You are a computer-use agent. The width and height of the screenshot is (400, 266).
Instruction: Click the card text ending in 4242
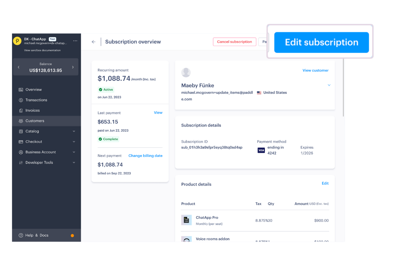click(x=275, y=150)
